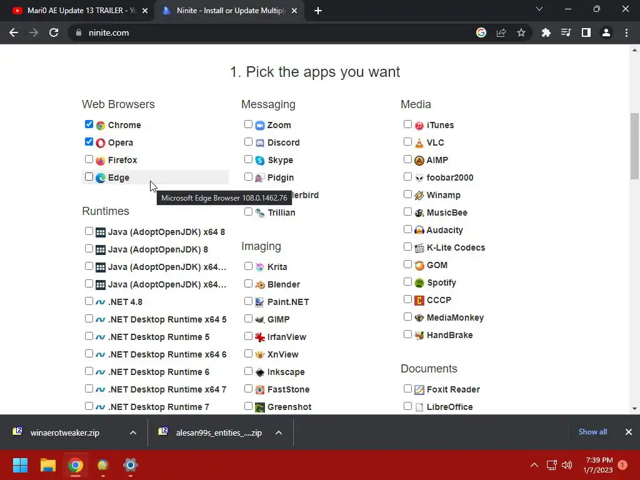Open media control icon in toolbar
640x480 pixels.
566,32
